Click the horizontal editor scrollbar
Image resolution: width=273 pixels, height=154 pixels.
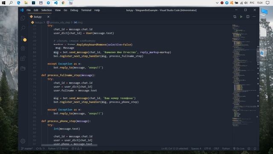69,145
